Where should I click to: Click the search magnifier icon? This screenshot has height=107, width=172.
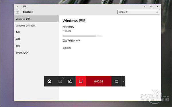coord(157,12)
